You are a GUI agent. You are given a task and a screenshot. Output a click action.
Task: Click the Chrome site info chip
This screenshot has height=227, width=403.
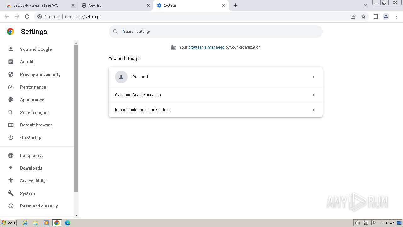(x=48, y=17)
